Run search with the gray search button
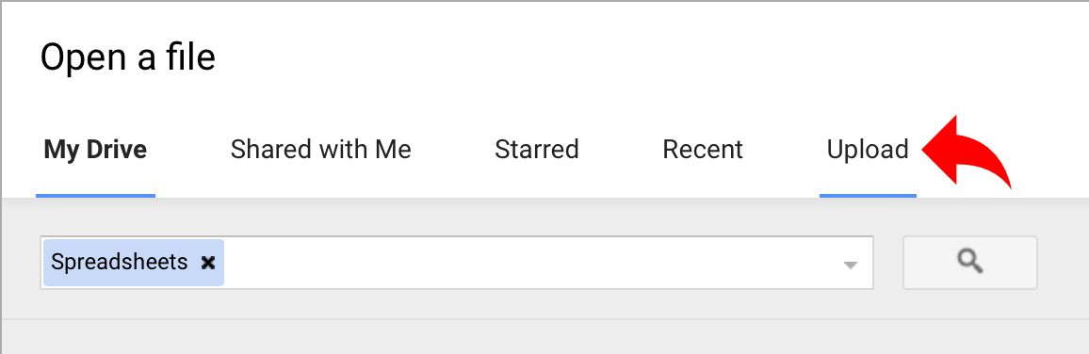 (969, 263)
